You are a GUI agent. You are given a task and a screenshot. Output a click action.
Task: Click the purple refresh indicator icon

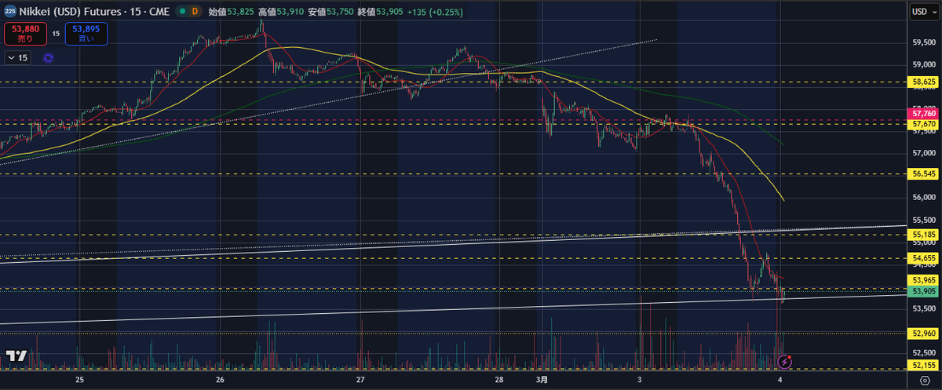coord(49,57)
